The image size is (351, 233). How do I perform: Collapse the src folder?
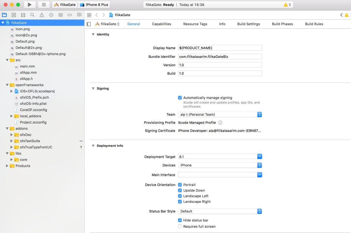coord(7,60)
